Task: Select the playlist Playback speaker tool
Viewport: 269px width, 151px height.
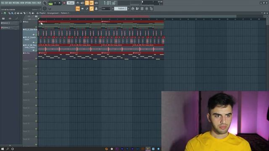Action: coord(33,13)
